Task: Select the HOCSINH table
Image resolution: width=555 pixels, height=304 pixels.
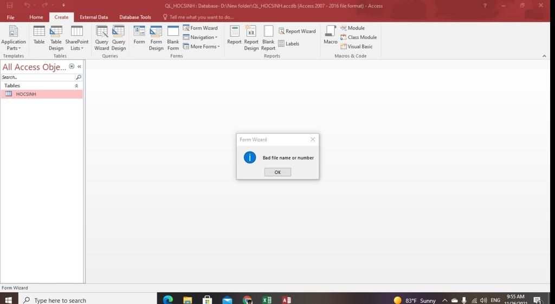Action: pos(41,94)
